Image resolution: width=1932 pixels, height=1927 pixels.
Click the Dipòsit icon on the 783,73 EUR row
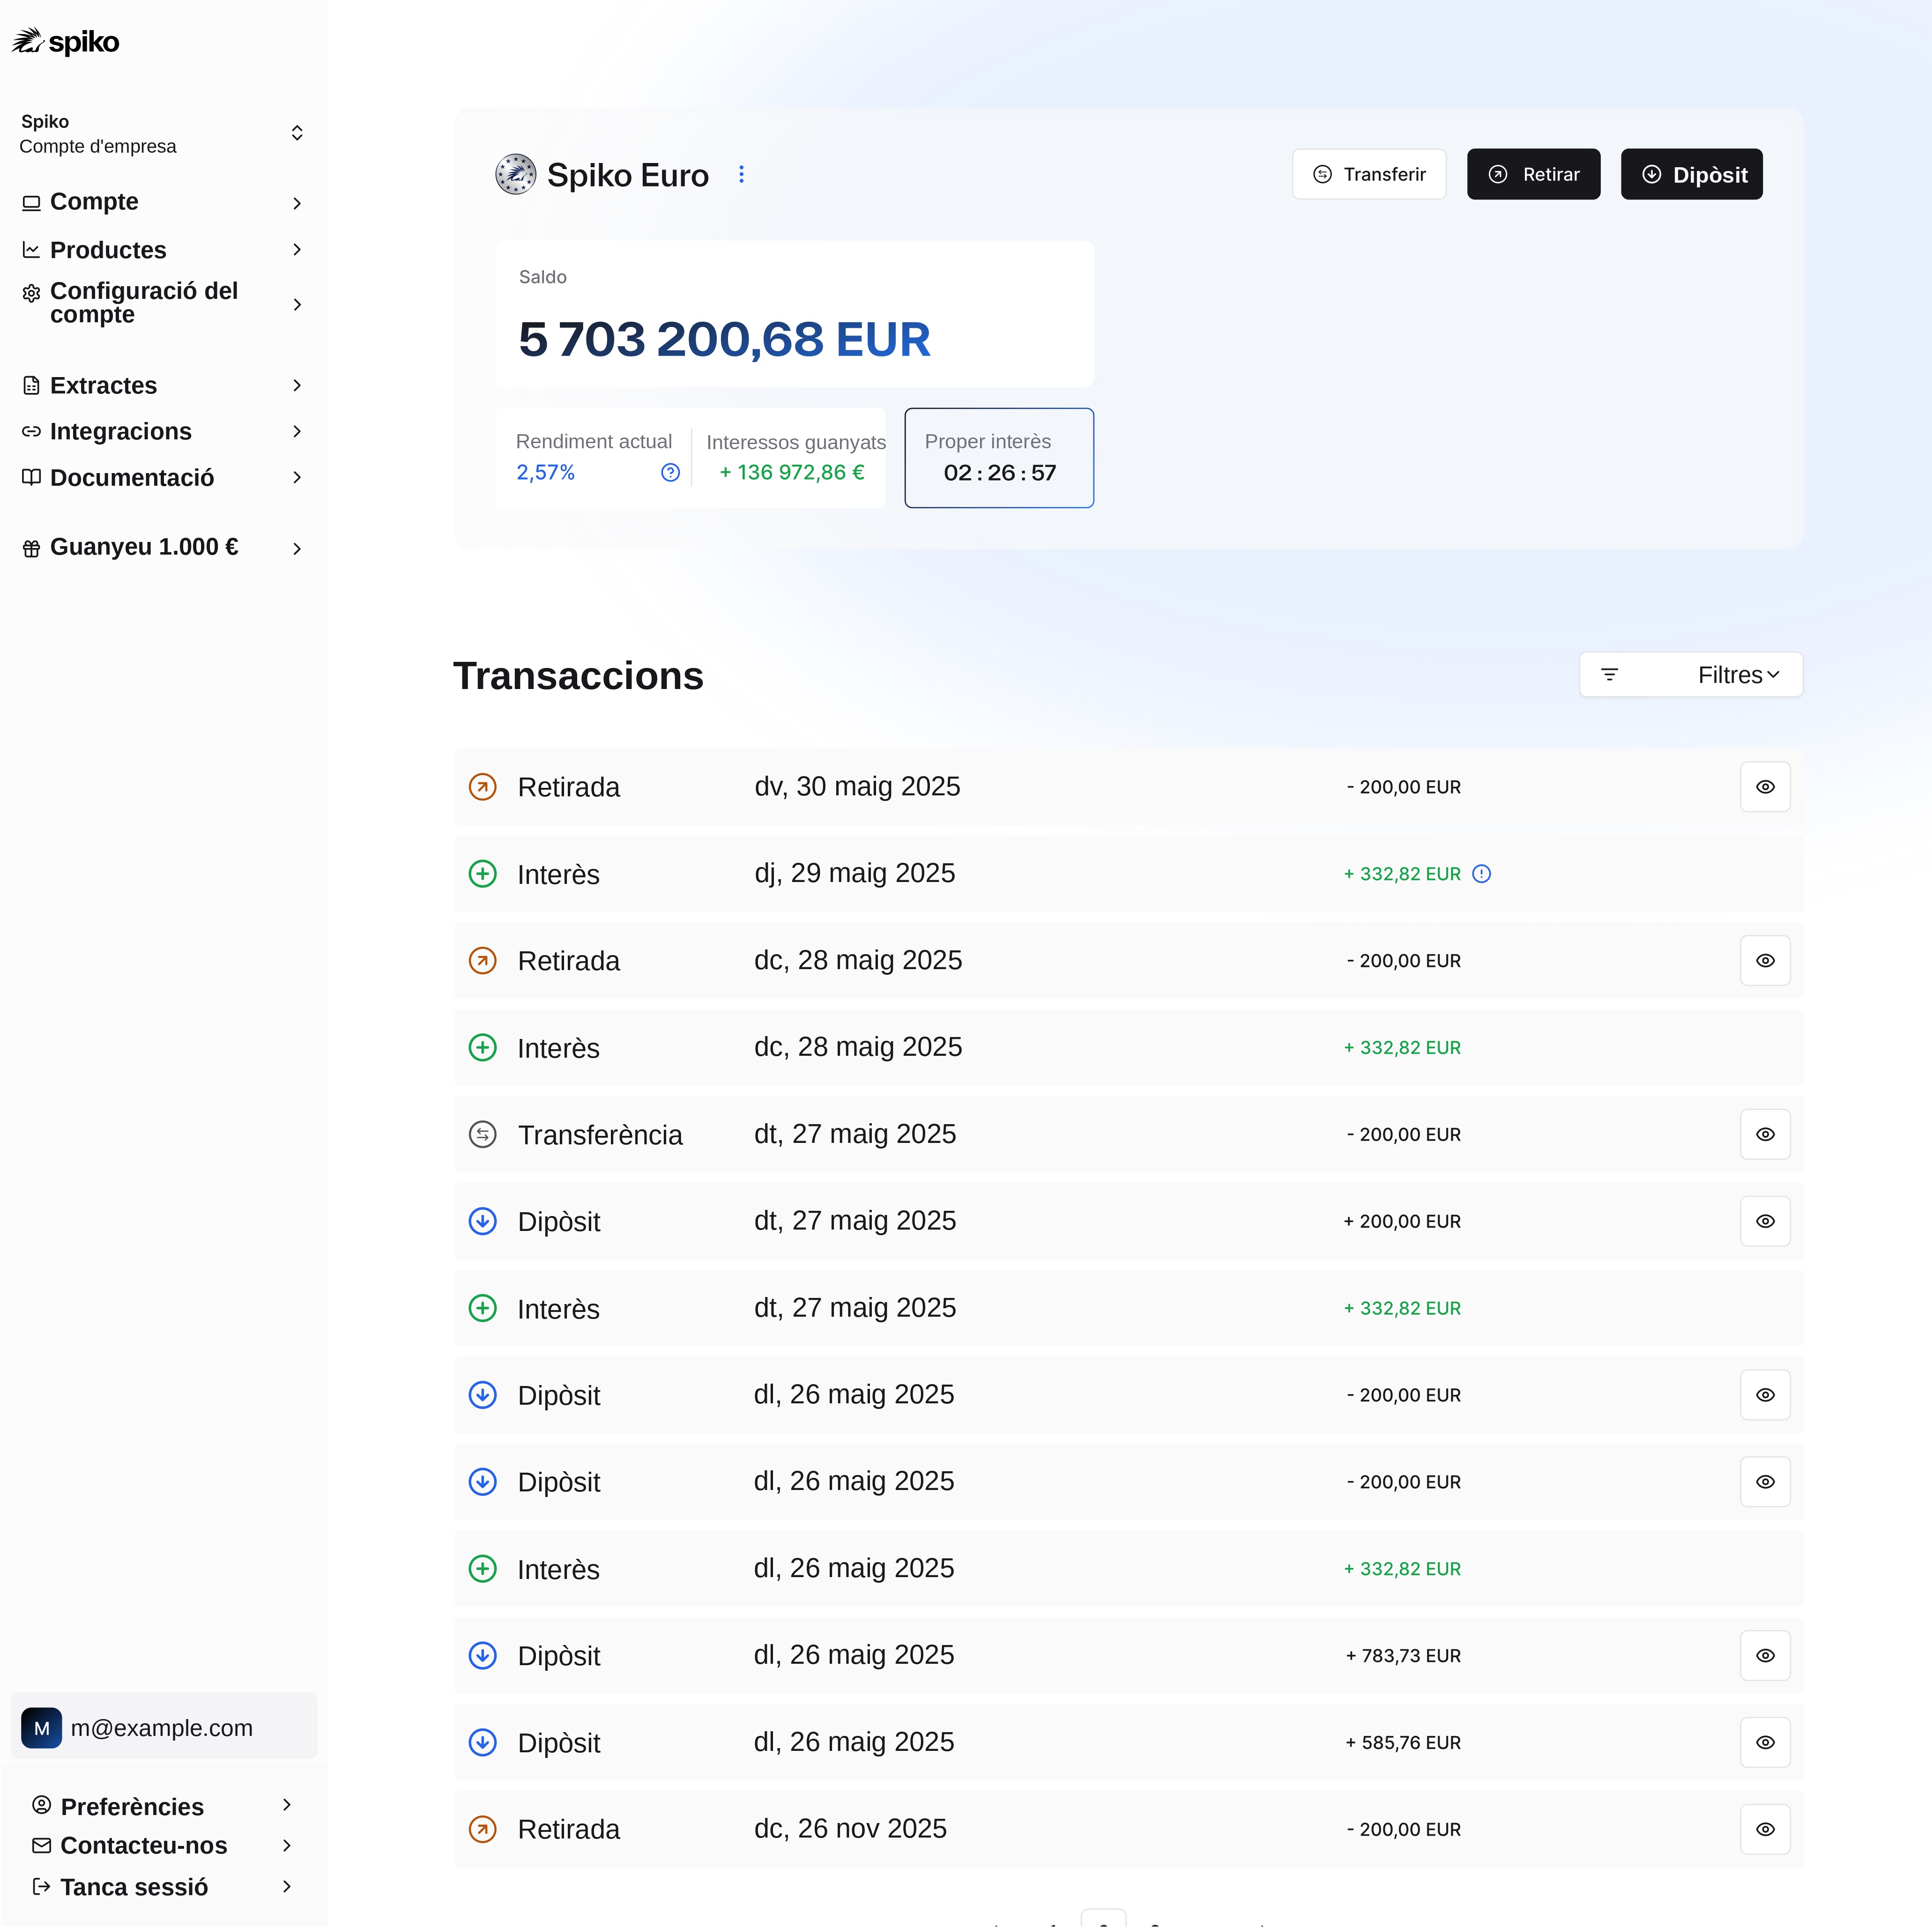pyautogui.click(x=483, y=1656)
